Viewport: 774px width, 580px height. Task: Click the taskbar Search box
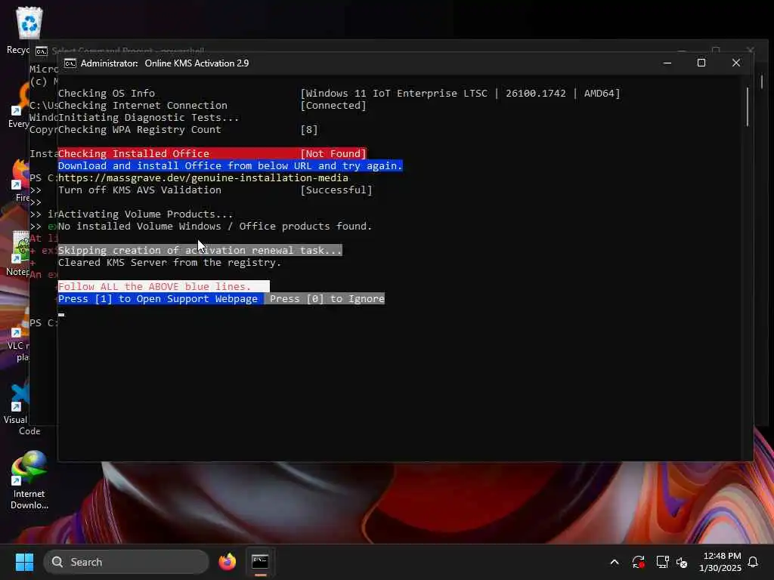tap(126, 562)
